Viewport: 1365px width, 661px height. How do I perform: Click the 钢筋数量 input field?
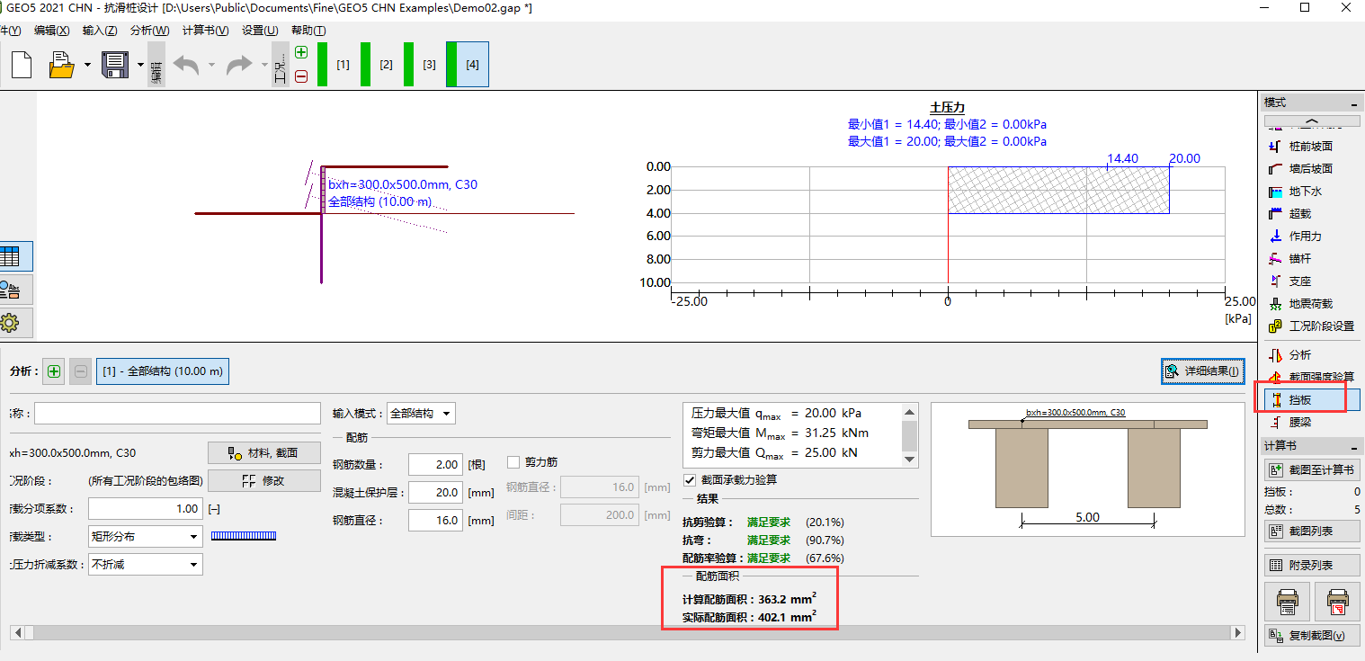[435, 465]
